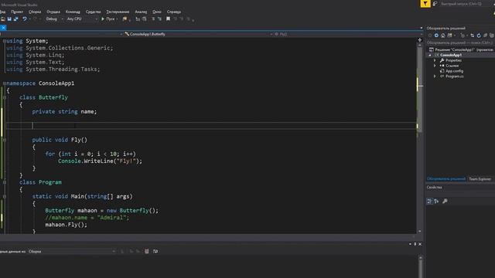Click the Show All Files icon in Solution Explorer
The width and height of the screenshot is (495, 278).
pos(492,36)
